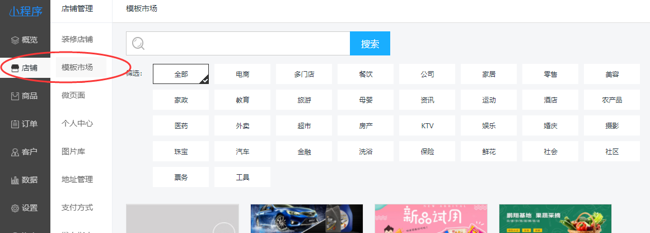Image resolution: width=650 pixels, height=233 pixels.
Task: Filter templates by 社区
Action: tap(612, 151)
